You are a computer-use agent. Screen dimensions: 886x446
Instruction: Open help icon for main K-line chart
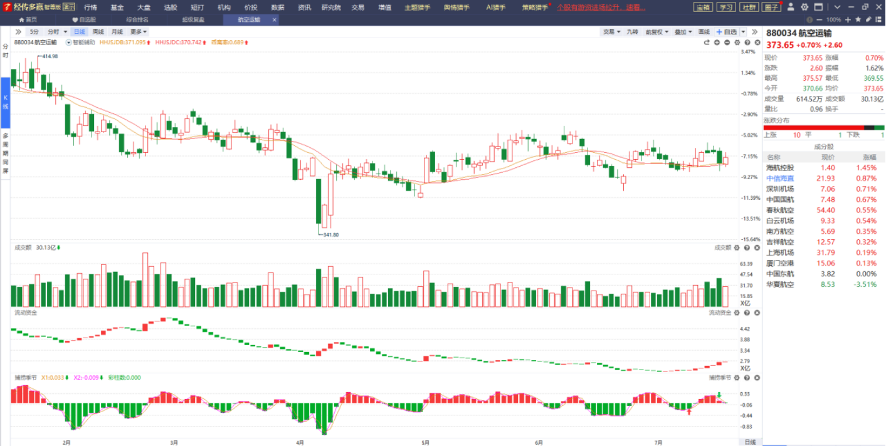click(x=747, y=43)
